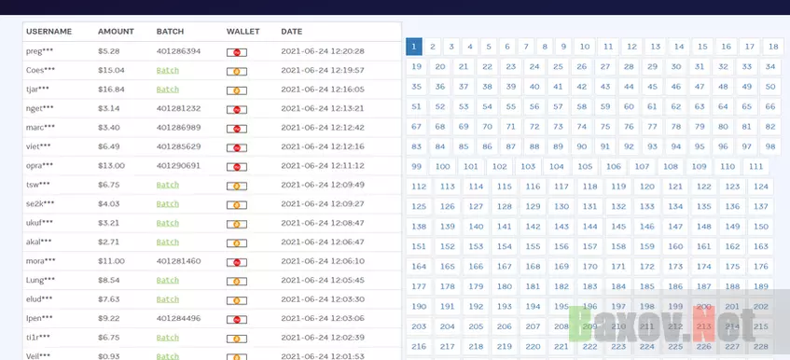Click the wallet icon in the tsw*** row

point(236,187)
